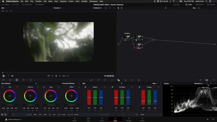Open the Color menu
This screenshot has height=122, width=217.
(77, 1)
